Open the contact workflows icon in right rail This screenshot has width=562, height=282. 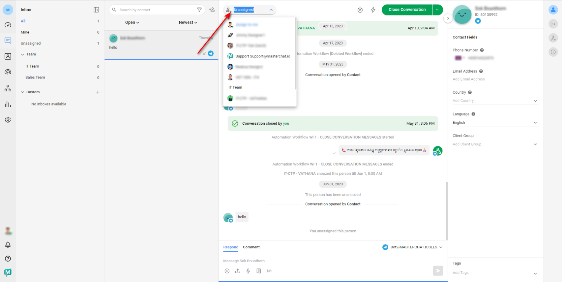[x=553, y=38]
